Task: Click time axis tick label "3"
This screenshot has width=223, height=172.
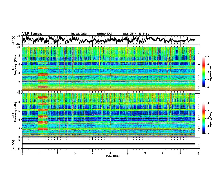Action: 75,153
